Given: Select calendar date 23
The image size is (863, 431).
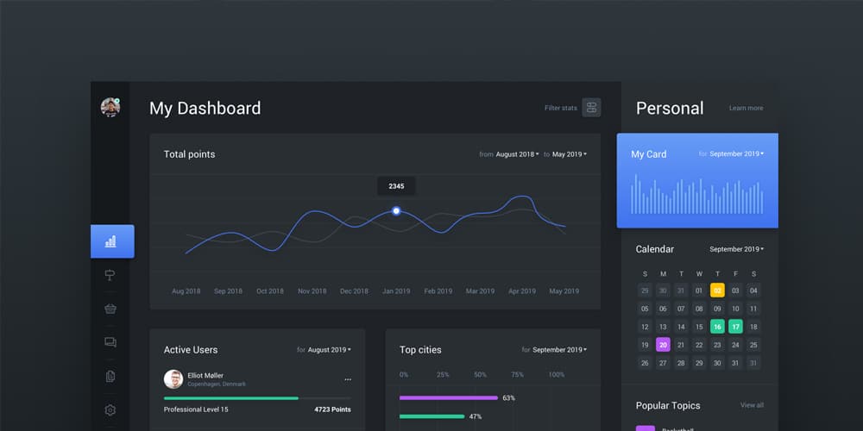Looking at the screenshot, I should pyautogui.click(x=717, y=345).
